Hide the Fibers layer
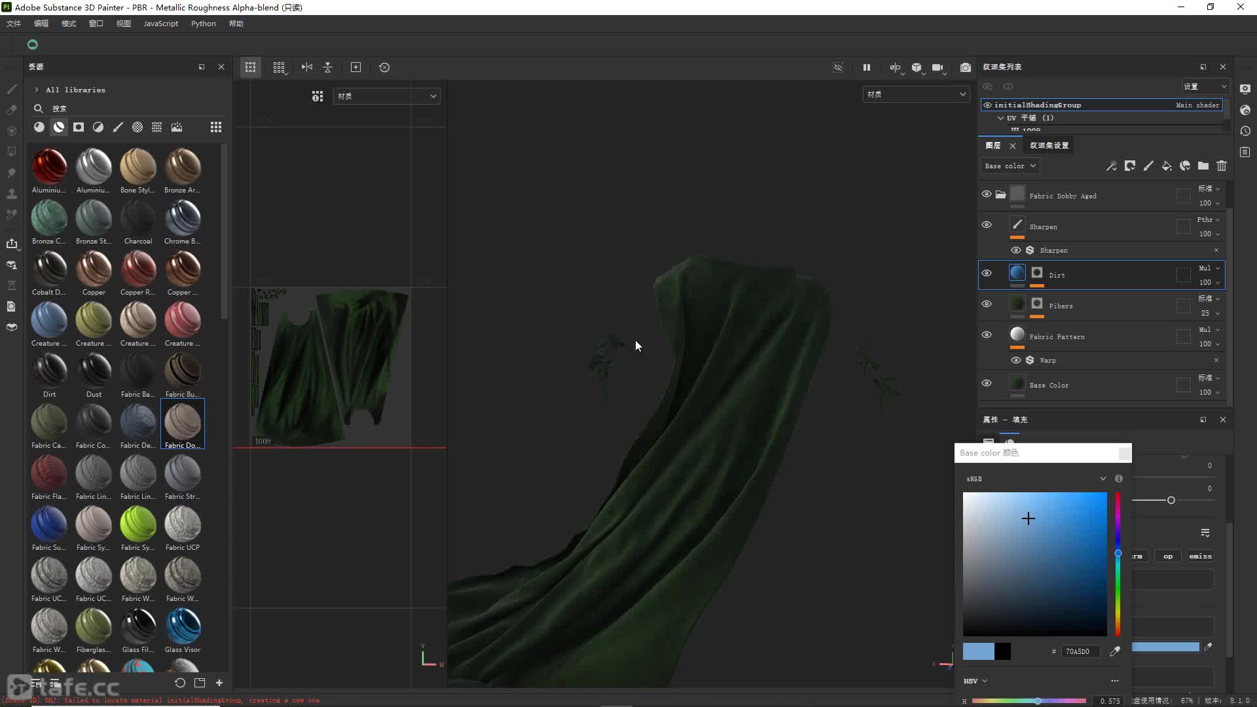Image resolution: width=1257 pixels, height=707 pixels. (x=987, y=304)
